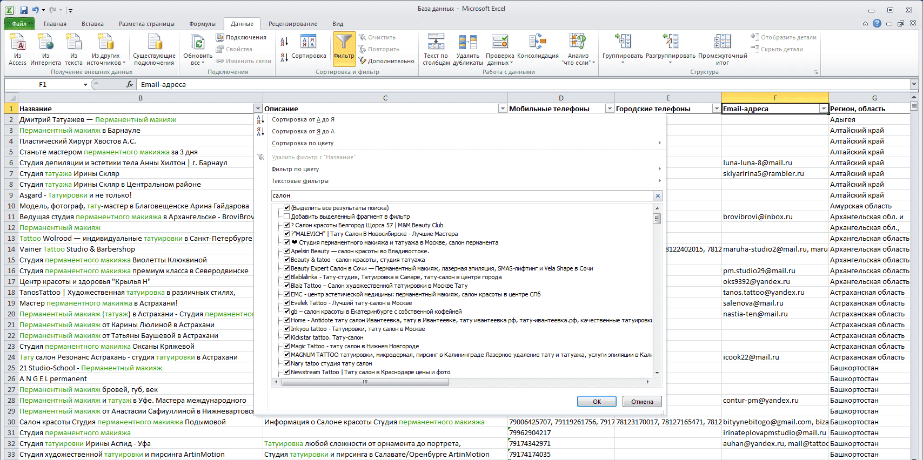Import data from Internet source
This screenshot has width=923, height=460.
pyautogui.click(x=45, y=49)
